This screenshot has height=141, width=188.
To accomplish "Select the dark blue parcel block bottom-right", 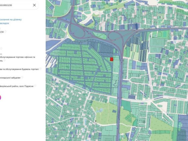I will [183, 128].
